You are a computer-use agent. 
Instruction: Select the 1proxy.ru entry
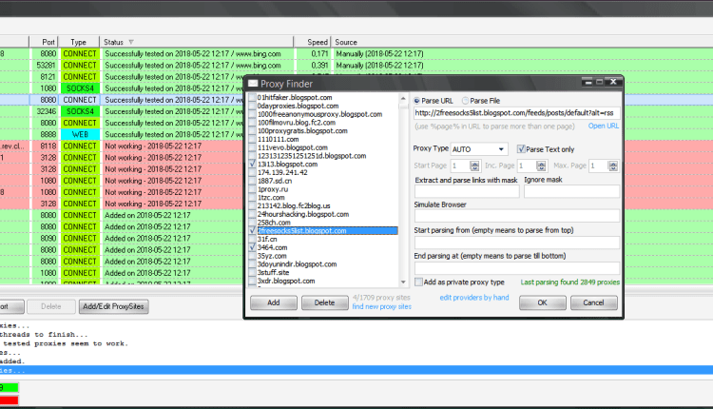[273, 189]
